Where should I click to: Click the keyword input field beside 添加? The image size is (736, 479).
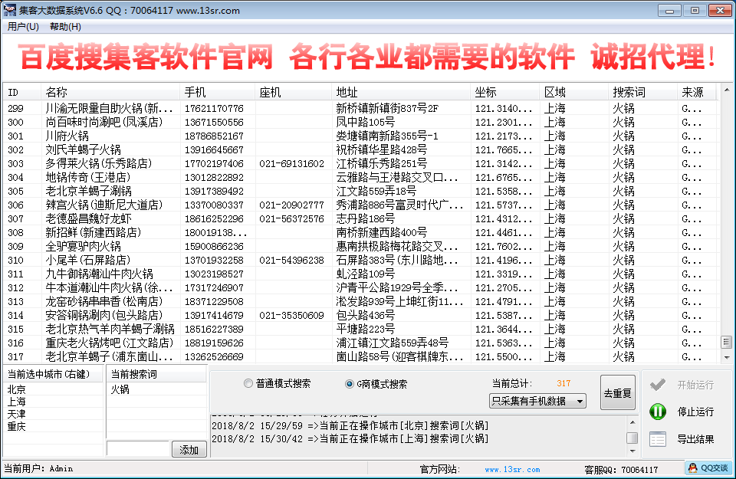[x=138, y=449]
